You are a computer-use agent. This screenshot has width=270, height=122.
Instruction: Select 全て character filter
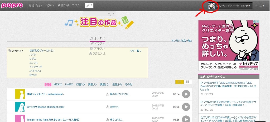click(x=48, y=84)
